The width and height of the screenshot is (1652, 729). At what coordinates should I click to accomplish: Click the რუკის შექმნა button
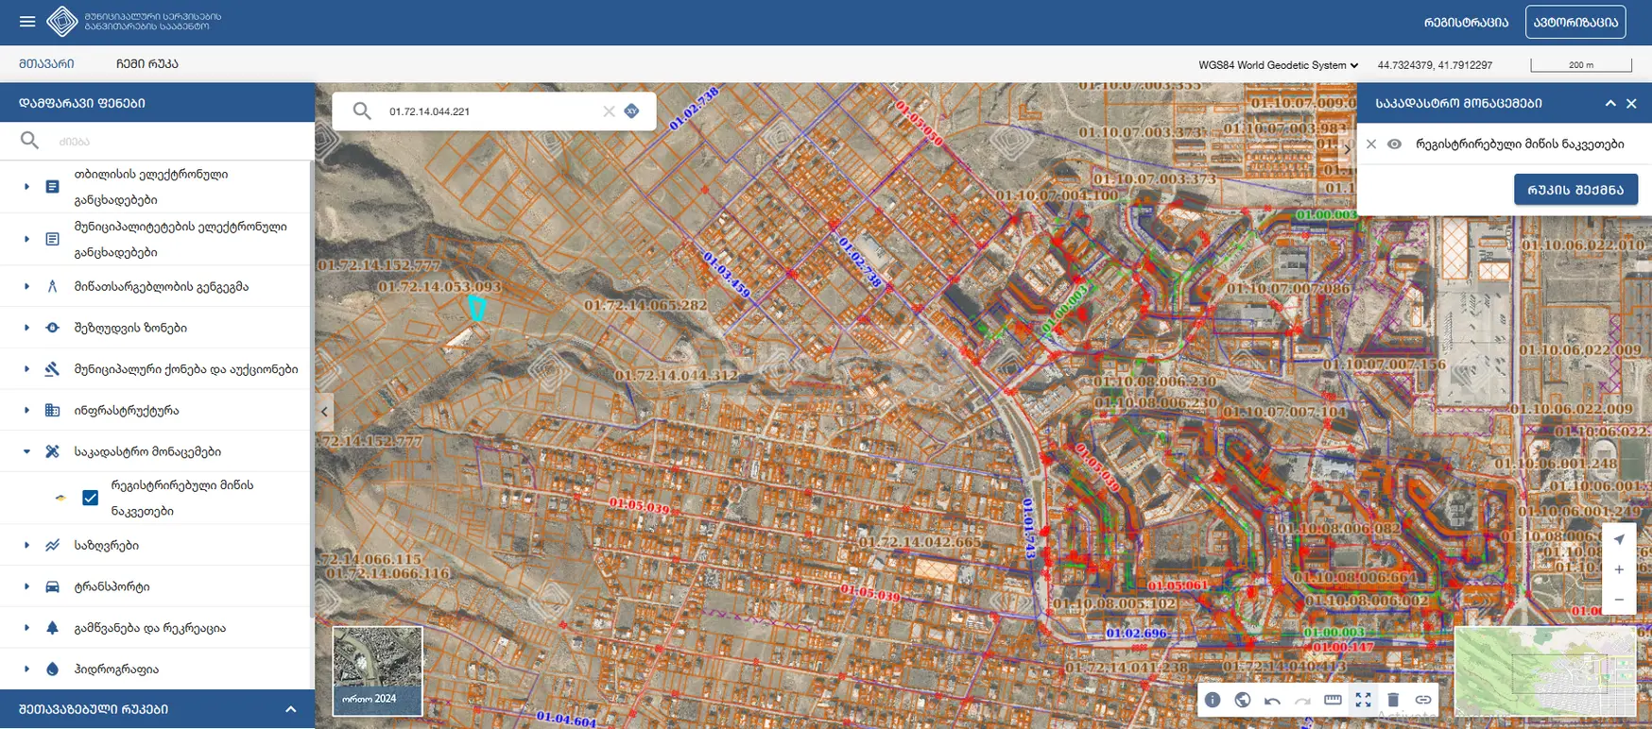tap(1575, 189)
